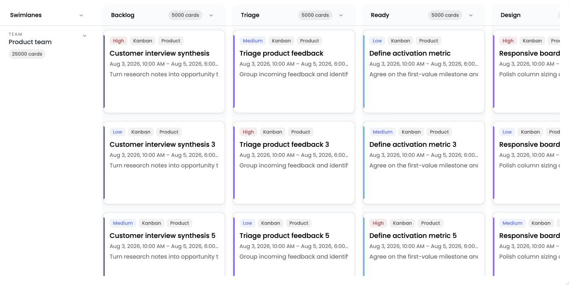Click Product tag on Define activation metric 5
Screen dimensions: 569x285
[x=431, y=224]
